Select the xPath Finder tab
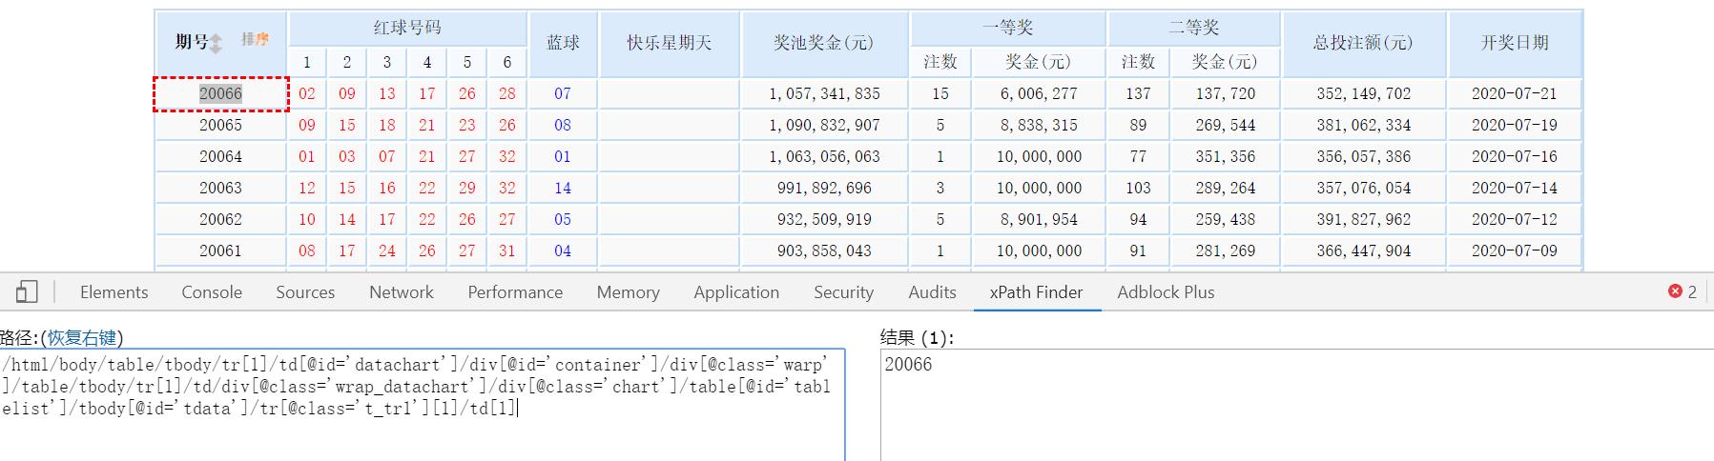Image resolution: width=1714 pixels, height=461 pixels. pyautogui.click(x=1036, y=292)
